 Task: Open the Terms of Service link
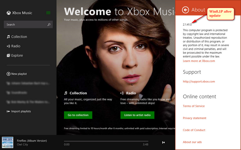point(194,106)
